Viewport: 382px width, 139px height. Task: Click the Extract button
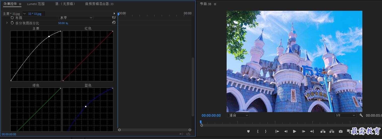tap(332, 131)
